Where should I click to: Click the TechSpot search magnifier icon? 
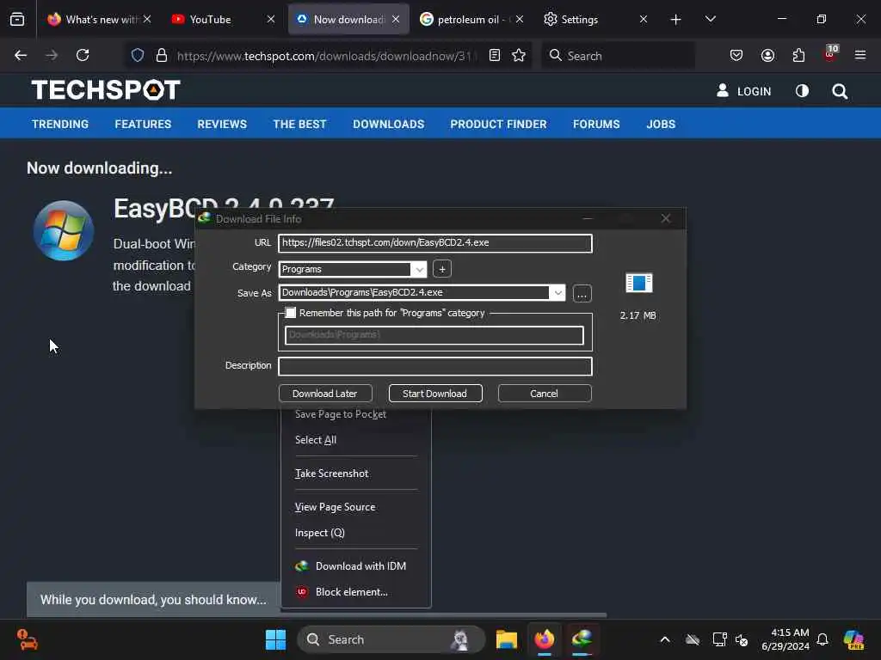coord(840,91)
